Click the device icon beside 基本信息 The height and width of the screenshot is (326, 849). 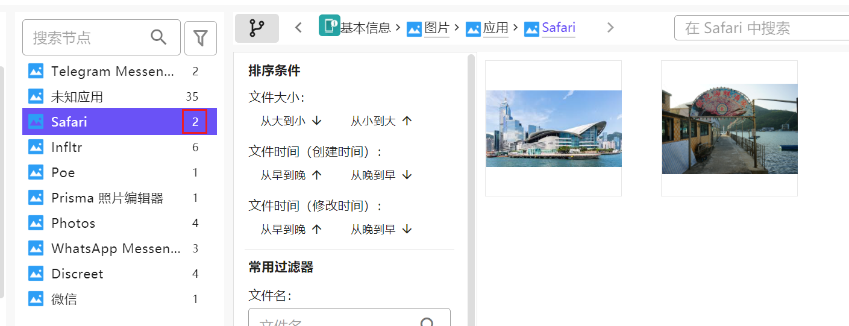(x=330, y=26)
